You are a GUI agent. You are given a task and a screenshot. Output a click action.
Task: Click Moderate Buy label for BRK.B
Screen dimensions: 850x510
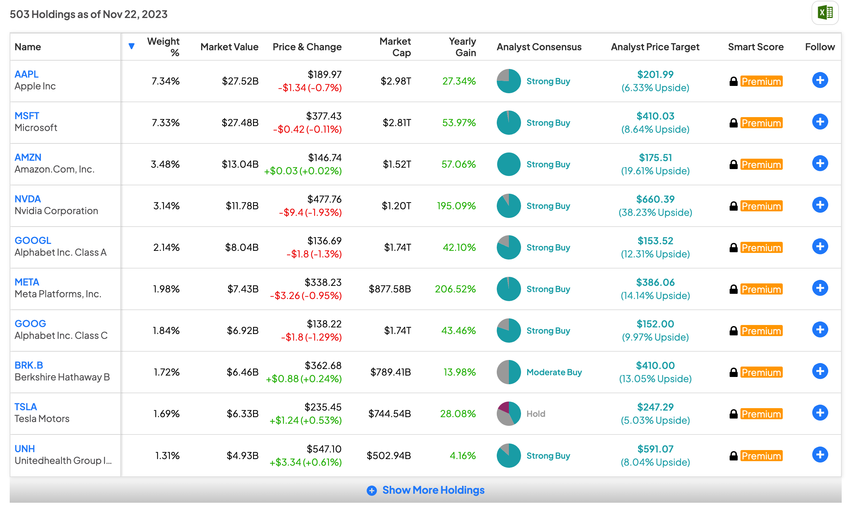[554, 372]
